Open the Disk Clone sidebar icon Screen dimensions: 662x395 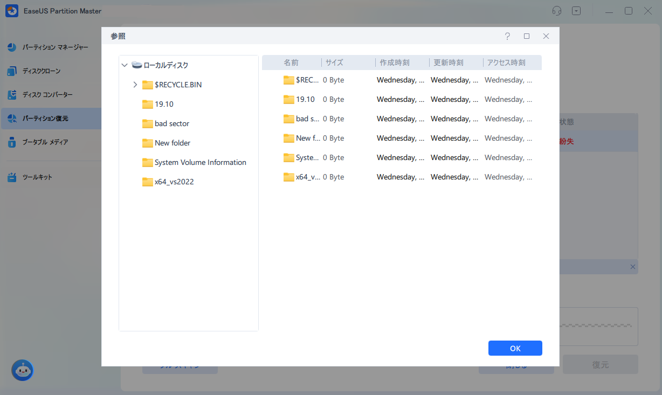click(x=12, y=71)
